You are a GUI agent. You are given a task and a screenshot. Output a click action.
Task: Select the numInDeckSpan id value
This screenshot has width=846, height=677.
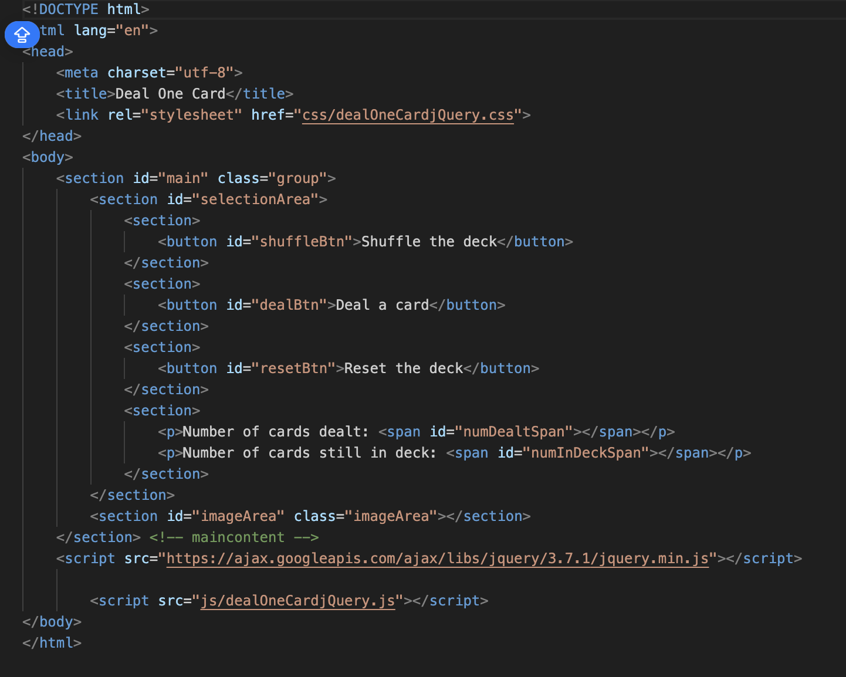587,452
